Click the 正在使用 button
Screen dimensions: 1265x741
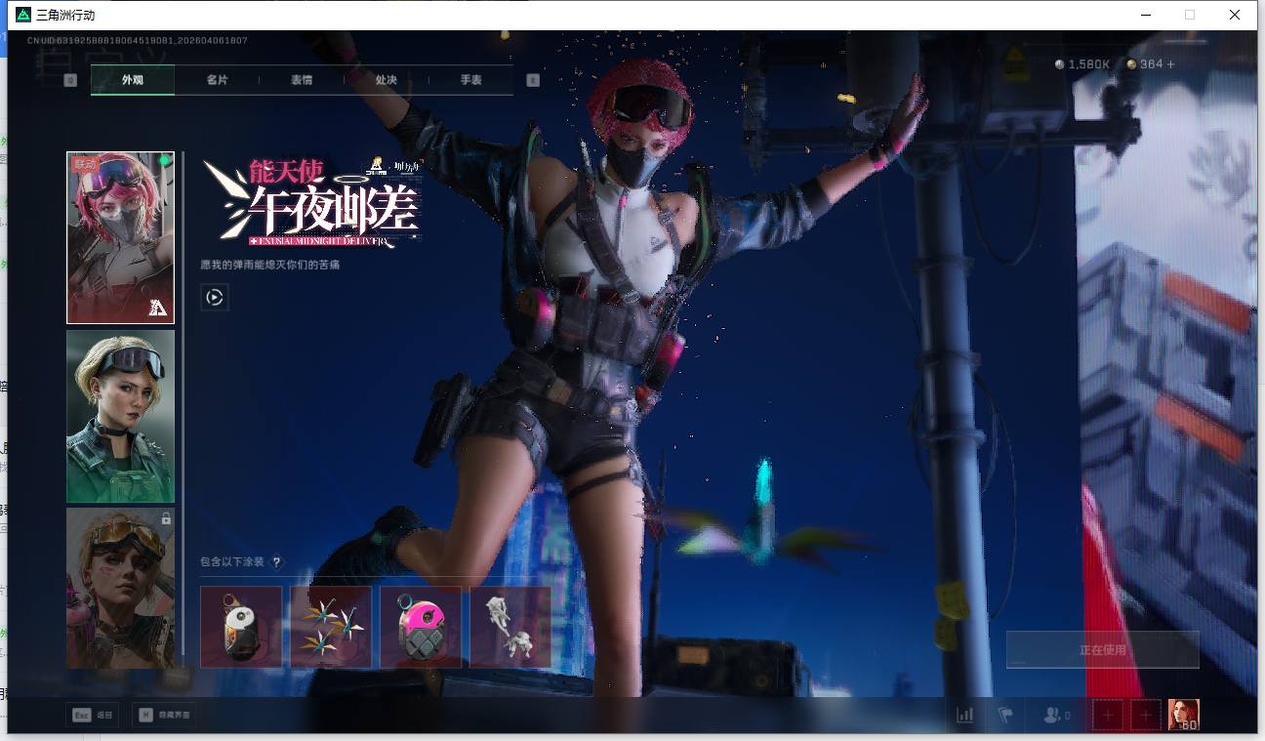pyautogui.click(x=1103, y=650)
